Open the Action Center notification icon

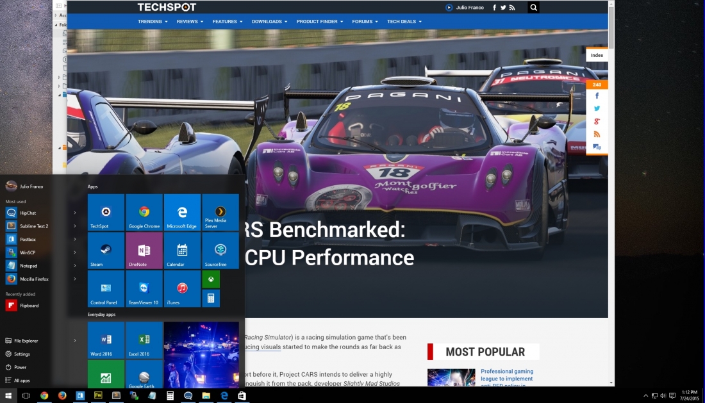click(x=672, y=396)
